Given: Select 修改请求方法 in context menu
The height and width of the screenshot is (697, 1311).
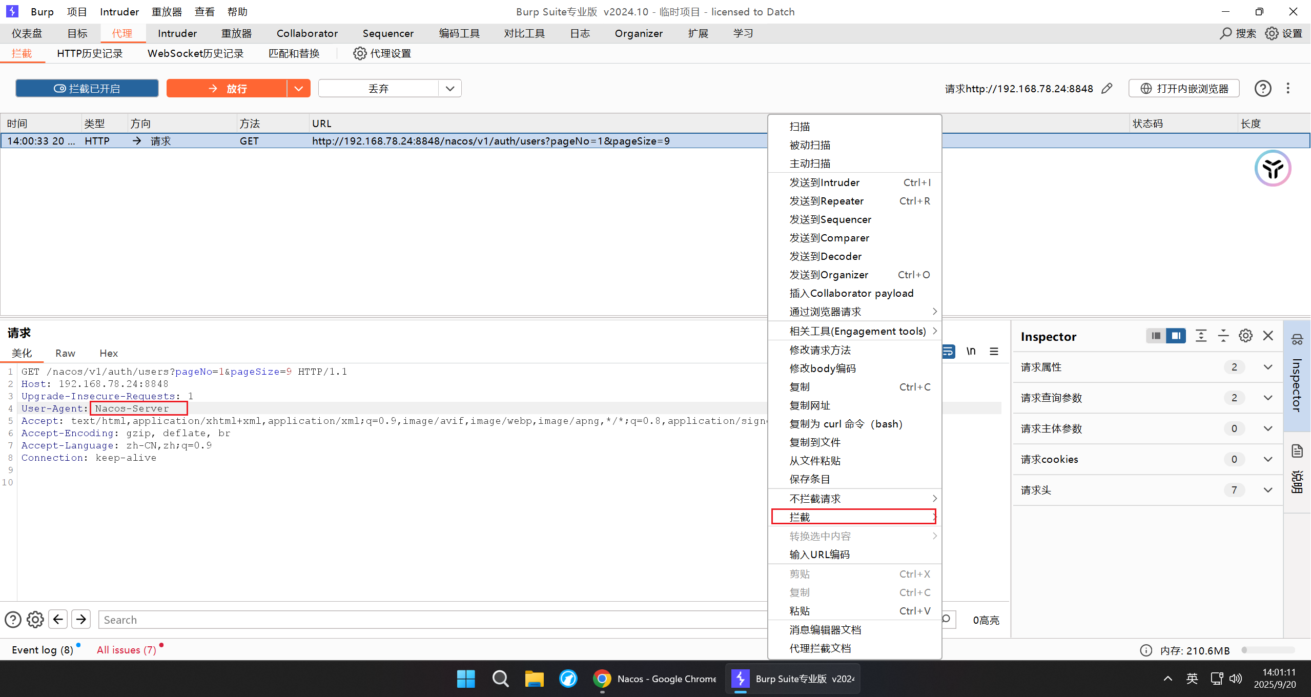Looking at the screenshot, I should [855, 350].
